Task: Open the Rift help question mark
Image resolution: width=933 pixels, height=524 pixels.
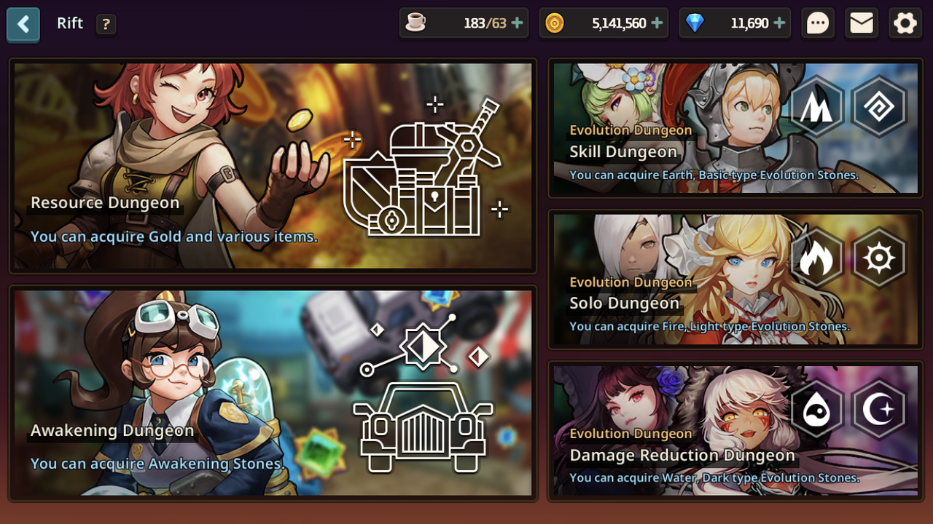Action: point(106,24)
